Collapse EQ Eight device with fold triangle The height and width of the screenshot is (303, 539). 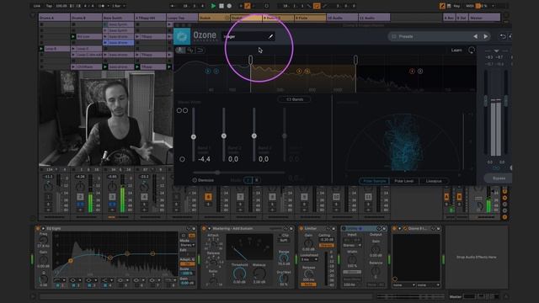point(43,228)
